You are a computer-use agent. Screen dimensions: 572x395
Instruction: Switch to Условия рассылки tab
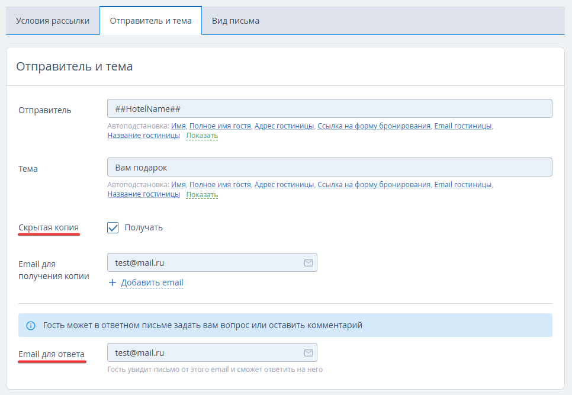53,21
